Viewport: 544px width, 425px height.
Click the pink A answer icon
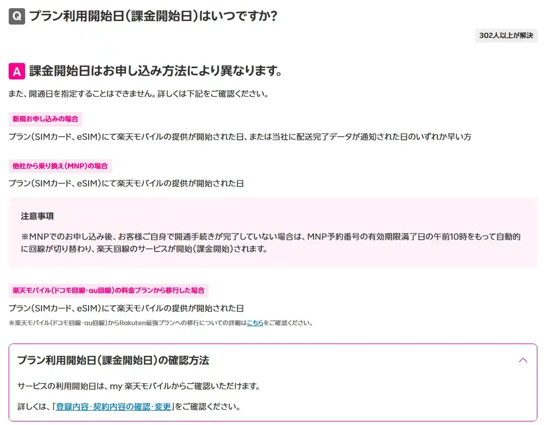click(17, 71)
